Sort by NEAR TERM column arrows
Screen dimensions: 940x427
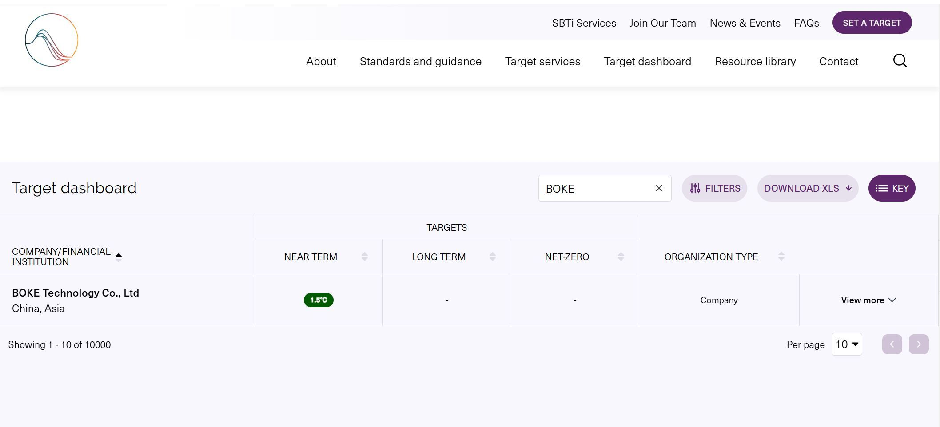(365, 257)
